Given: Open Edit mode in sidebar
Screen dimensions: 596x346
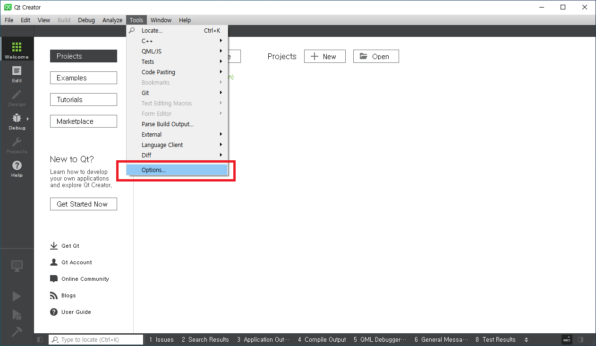Looking at the screenshot, I should coord(17,73).
